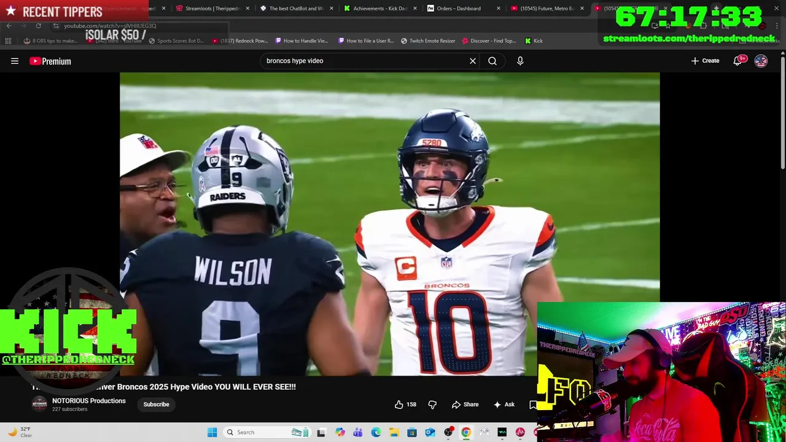Click the Ask button under the video
The image size is (786, 442).
click(504, 405)
